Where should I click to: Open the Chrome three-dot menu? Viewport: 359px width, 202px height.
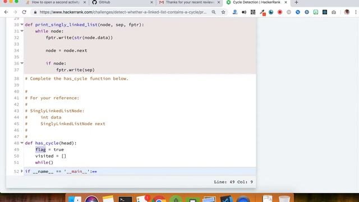[x=356, y=12]
